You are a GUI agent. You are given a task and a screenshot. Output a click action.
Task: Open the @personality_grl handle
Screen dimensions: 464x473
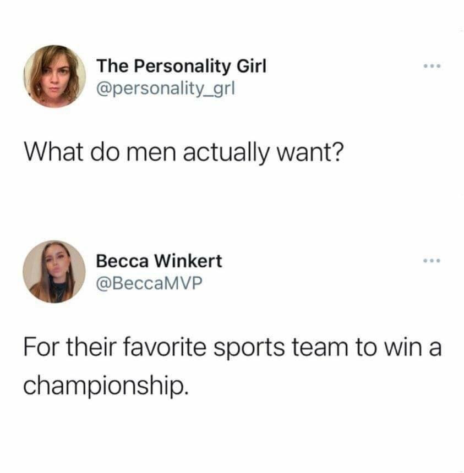[166, 89]
